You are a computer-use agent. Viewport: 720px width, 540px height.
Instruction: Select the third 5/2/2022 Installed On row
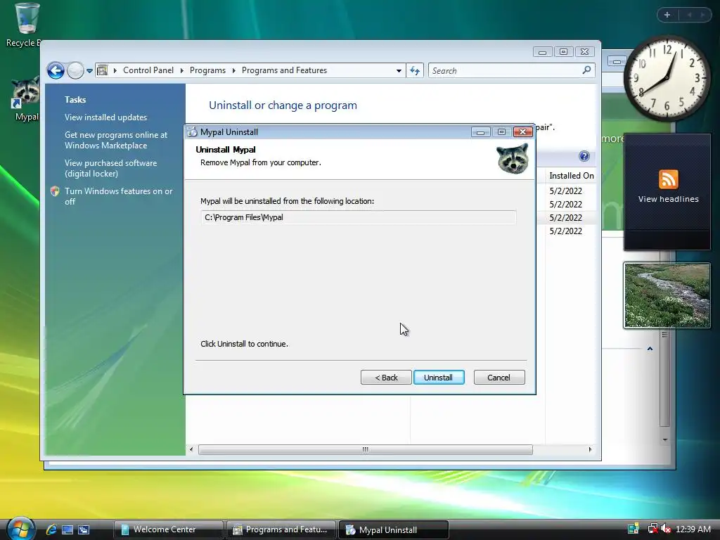tap(566, 218)
